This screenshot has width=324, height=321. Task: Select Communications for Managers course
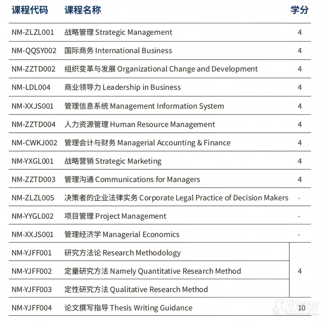132,180
